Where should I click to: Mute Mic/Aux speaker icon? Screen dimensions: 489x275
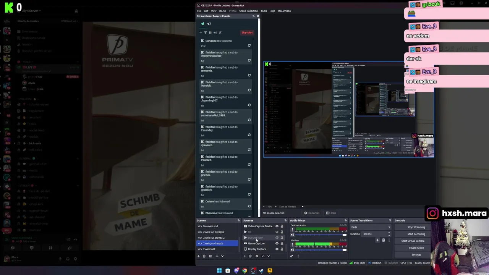coord(293,250)
